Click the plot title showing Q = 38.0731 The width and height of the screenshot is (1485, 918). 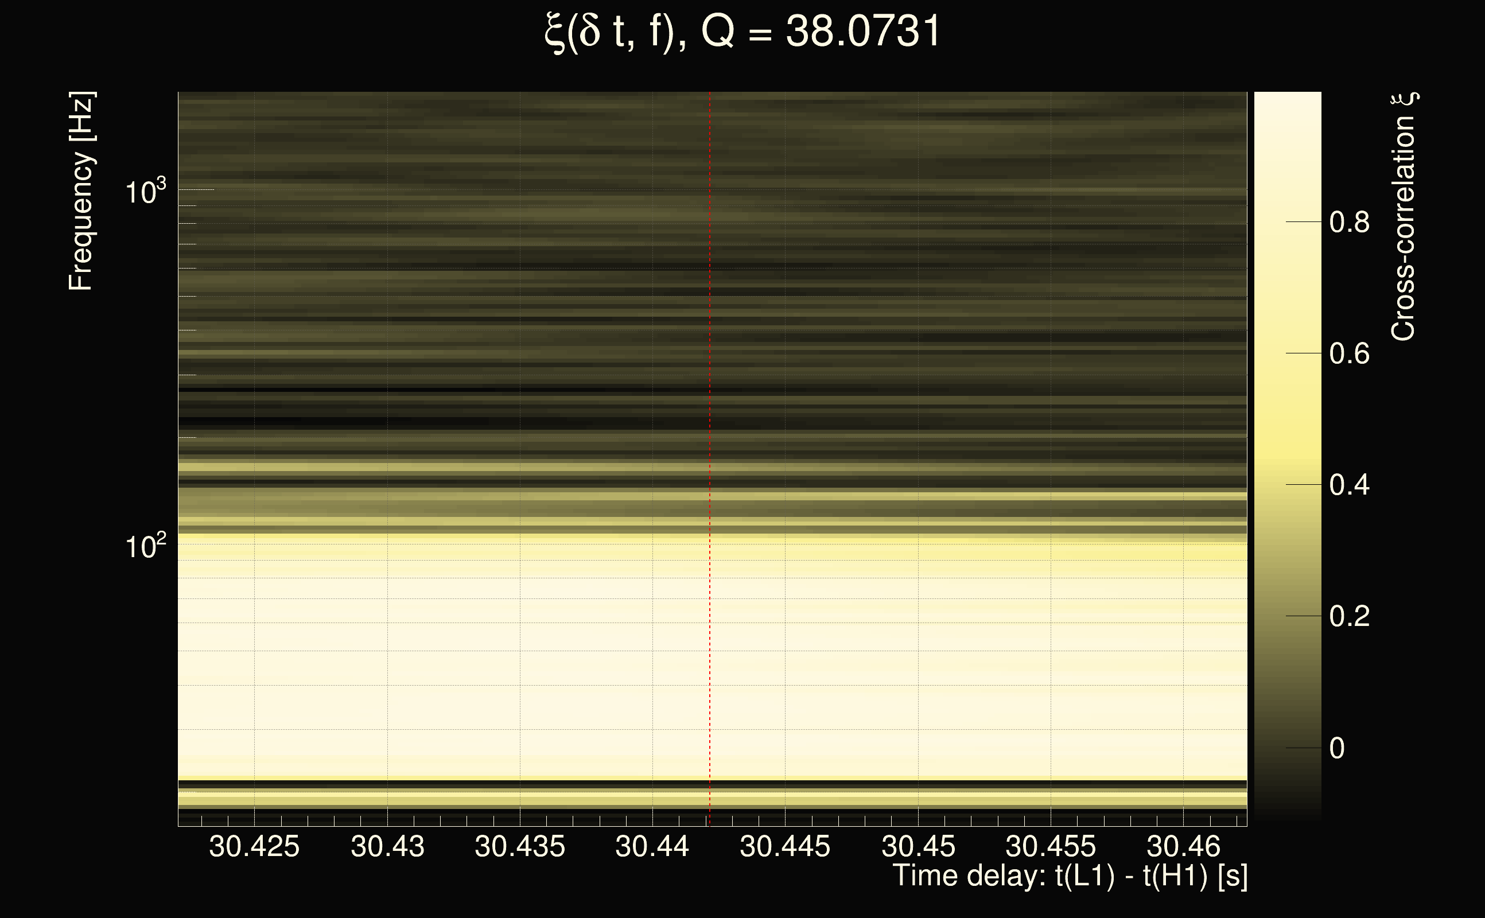(742, 32)
